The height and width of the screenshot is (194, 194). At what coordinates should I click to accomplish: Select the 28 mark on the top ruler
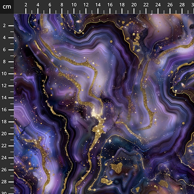tap(182, 5)
